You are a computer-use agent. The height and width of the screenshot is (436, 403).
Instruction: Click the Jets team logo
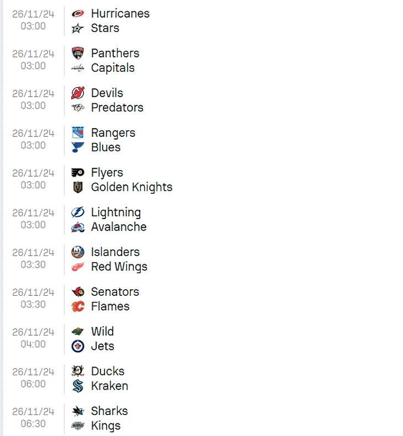coord(78,347)
